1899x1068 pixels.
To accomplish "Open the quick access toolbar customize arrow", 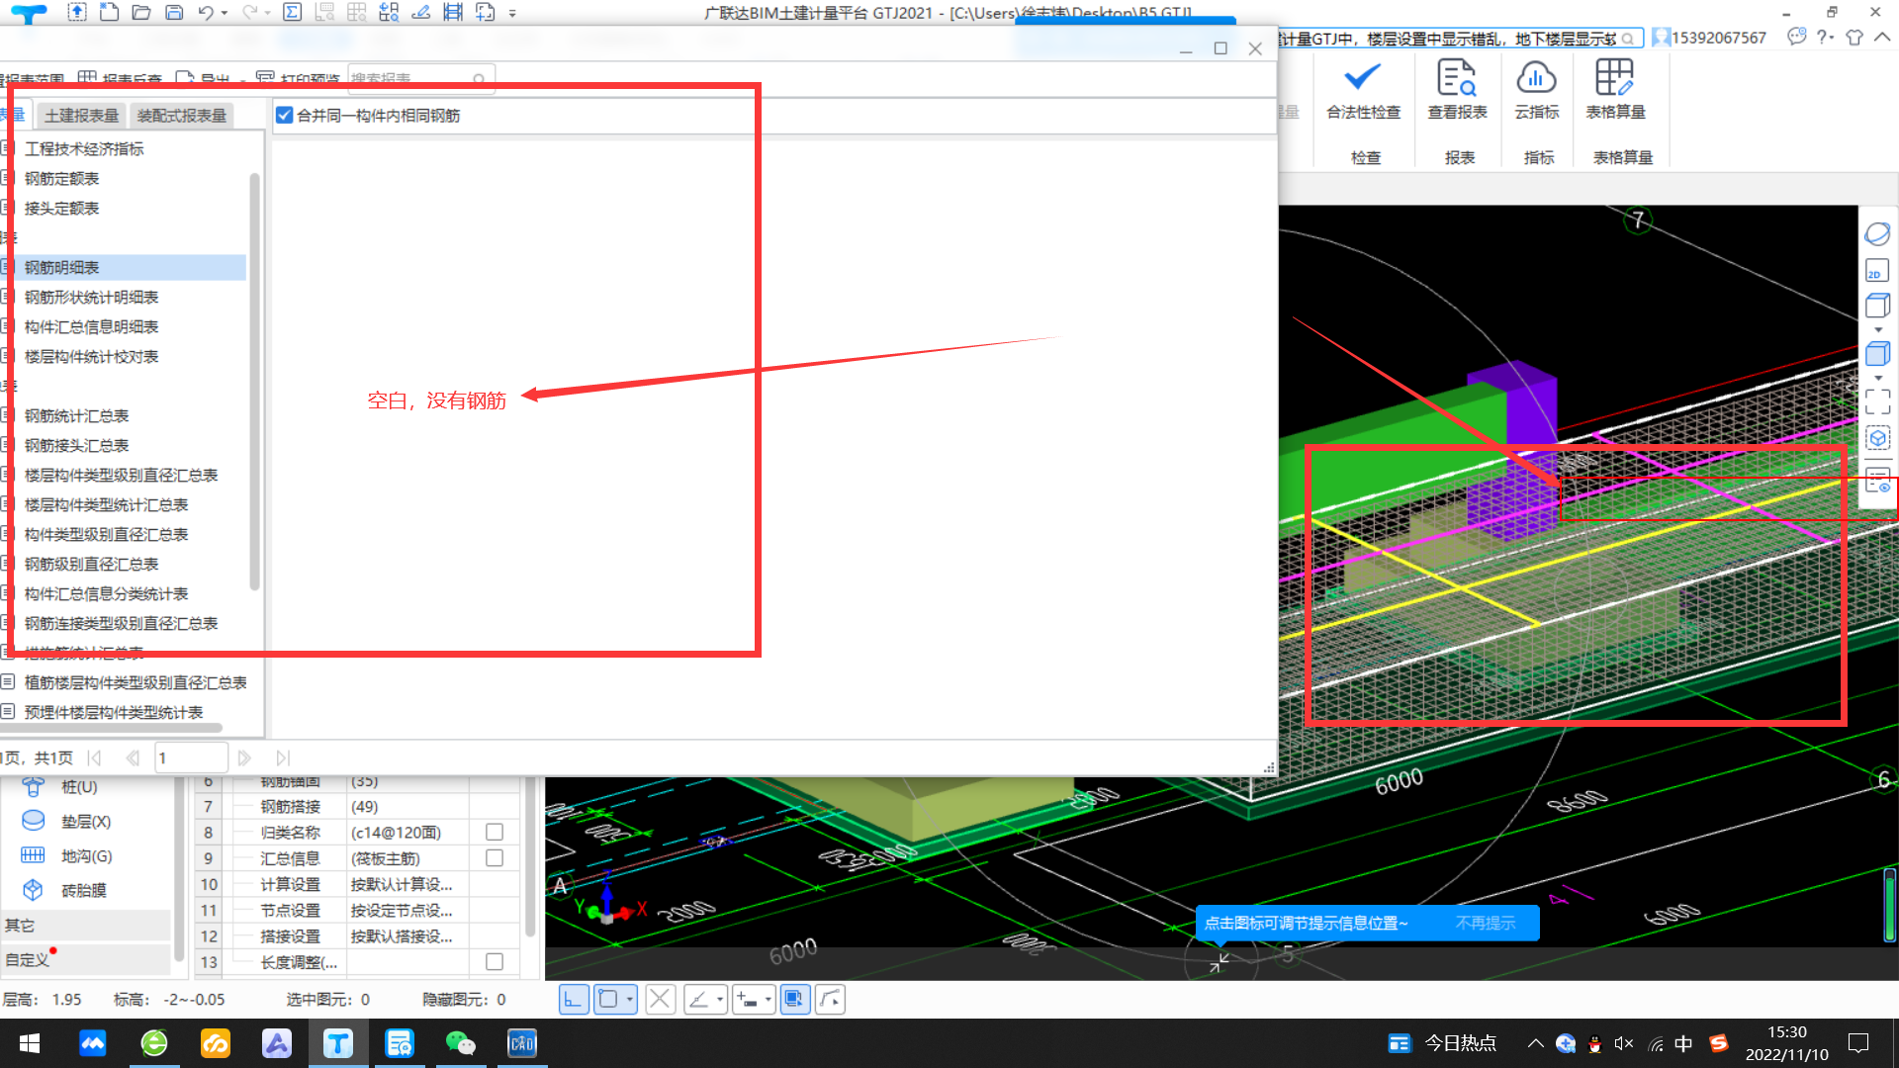I will (x=512, y=14).
